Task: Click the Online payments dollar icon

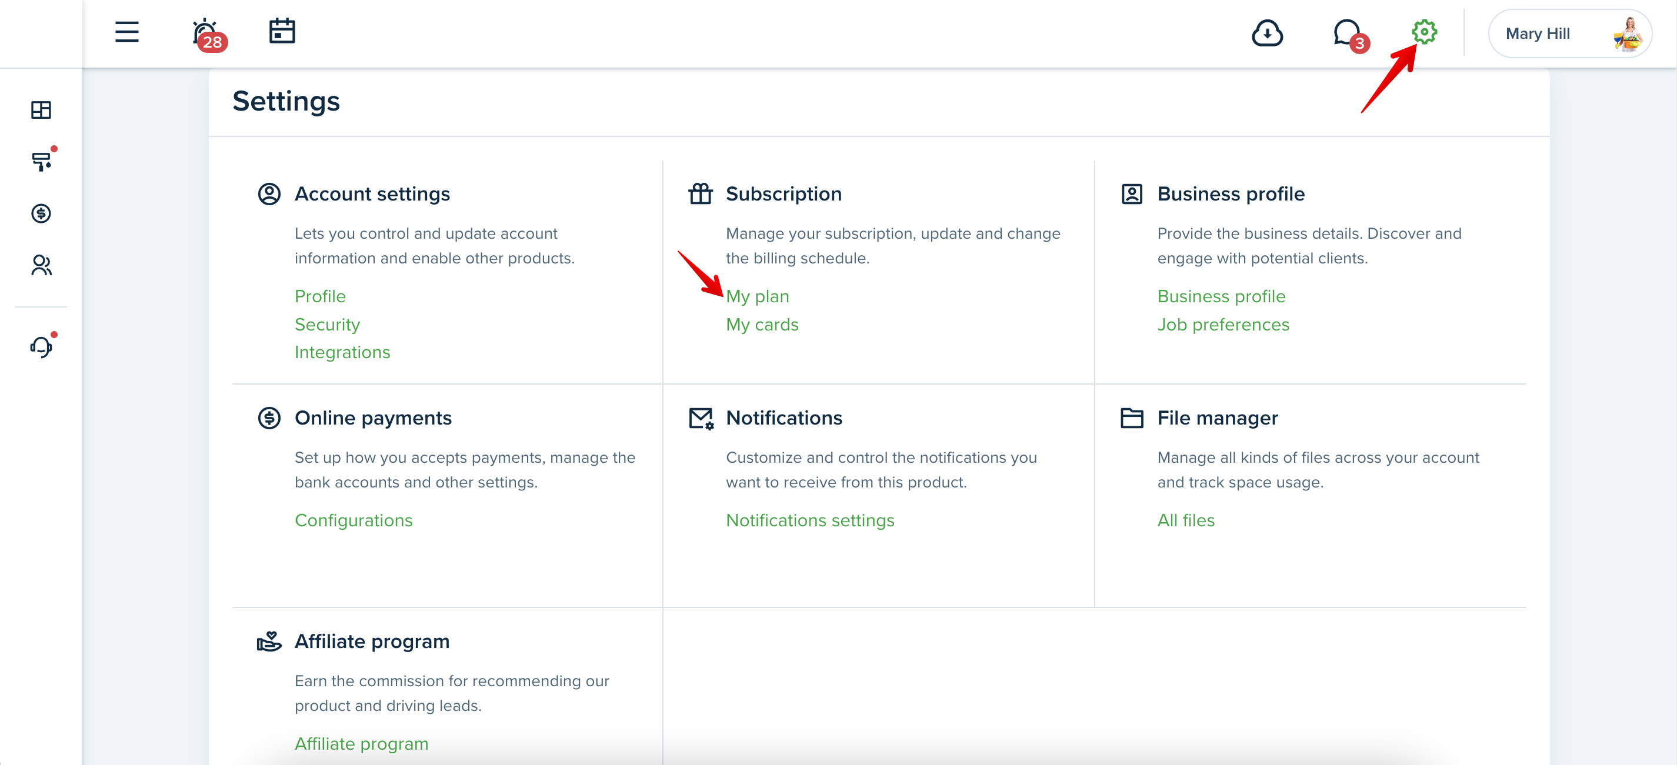Action: [x=269, y=417]
